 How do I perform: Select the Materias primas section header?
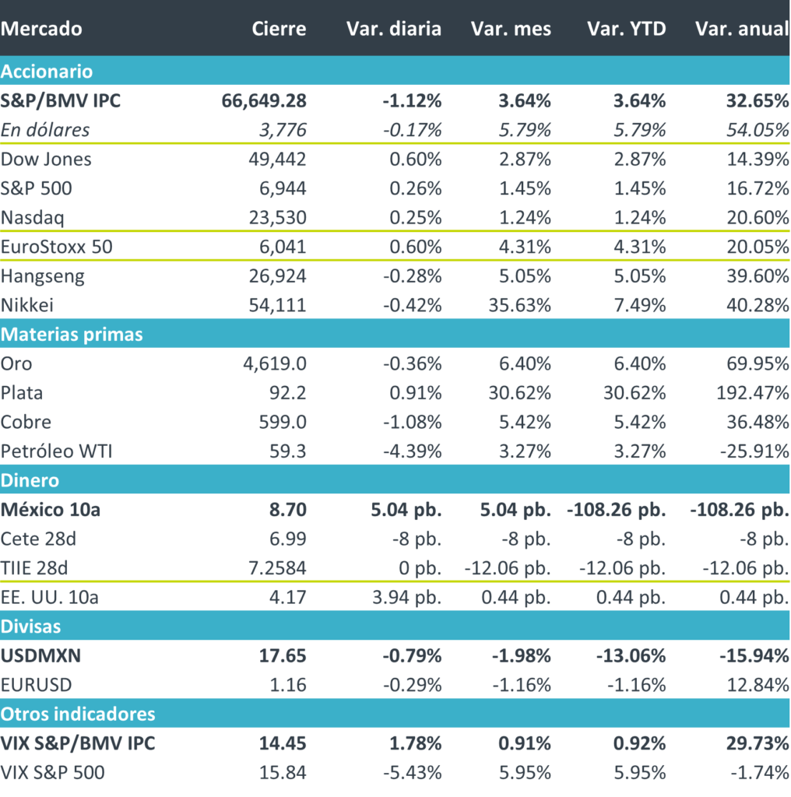pos(72,334)
